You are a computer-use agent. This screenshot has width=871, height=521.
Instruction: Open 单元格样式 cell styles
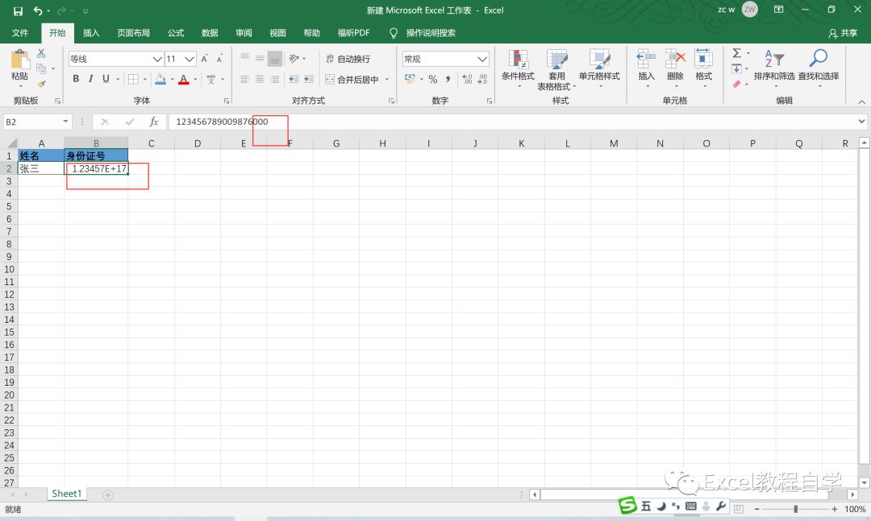(599, 68)
